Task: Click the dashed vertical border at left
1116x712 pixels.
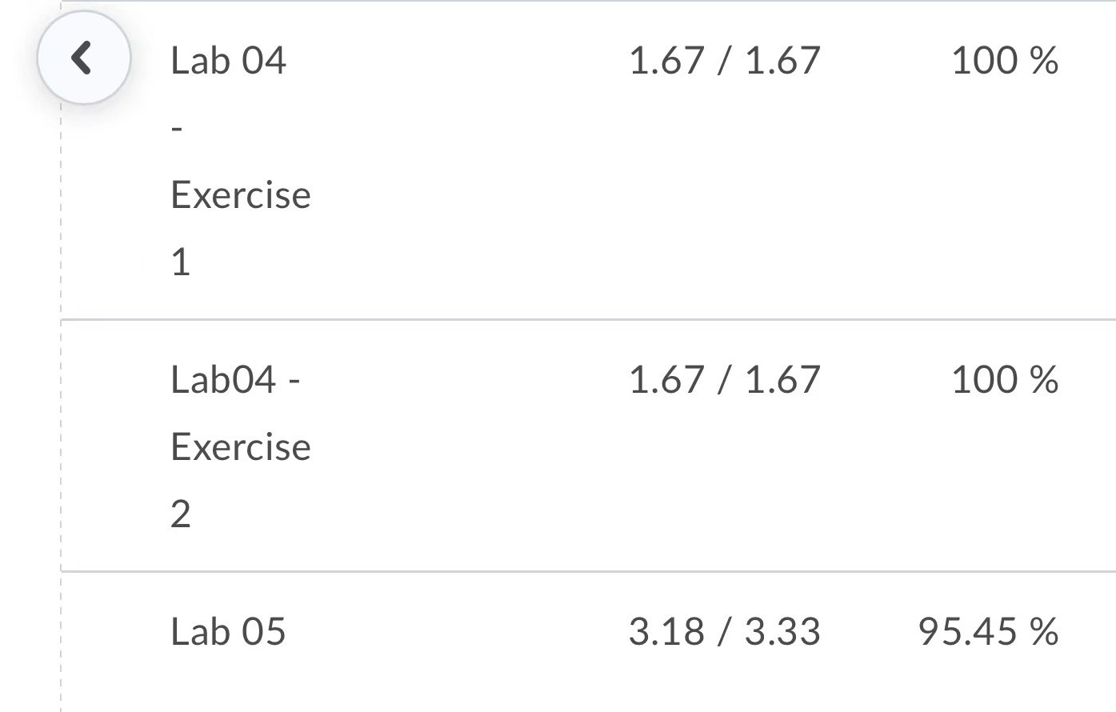Action: [x=61, y=400]
